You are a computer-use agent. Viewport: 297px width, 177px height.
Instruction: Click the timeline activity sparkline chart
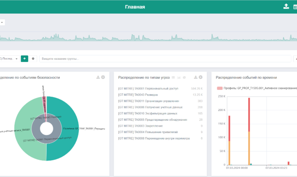148,37
